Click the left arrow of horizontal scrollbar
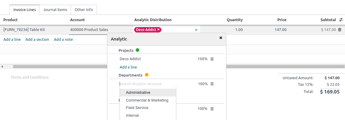This screenshot has width=345, height=120. tap(2, 66)
